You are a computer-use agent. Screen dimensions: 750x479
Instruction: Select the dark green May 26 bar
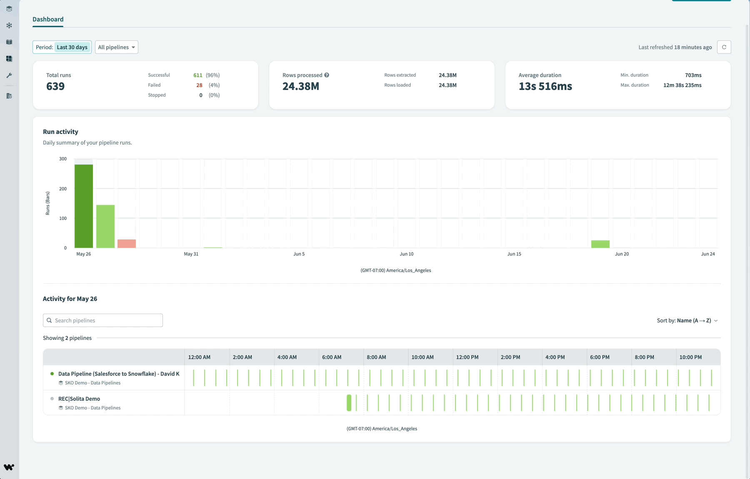(84, 206)
